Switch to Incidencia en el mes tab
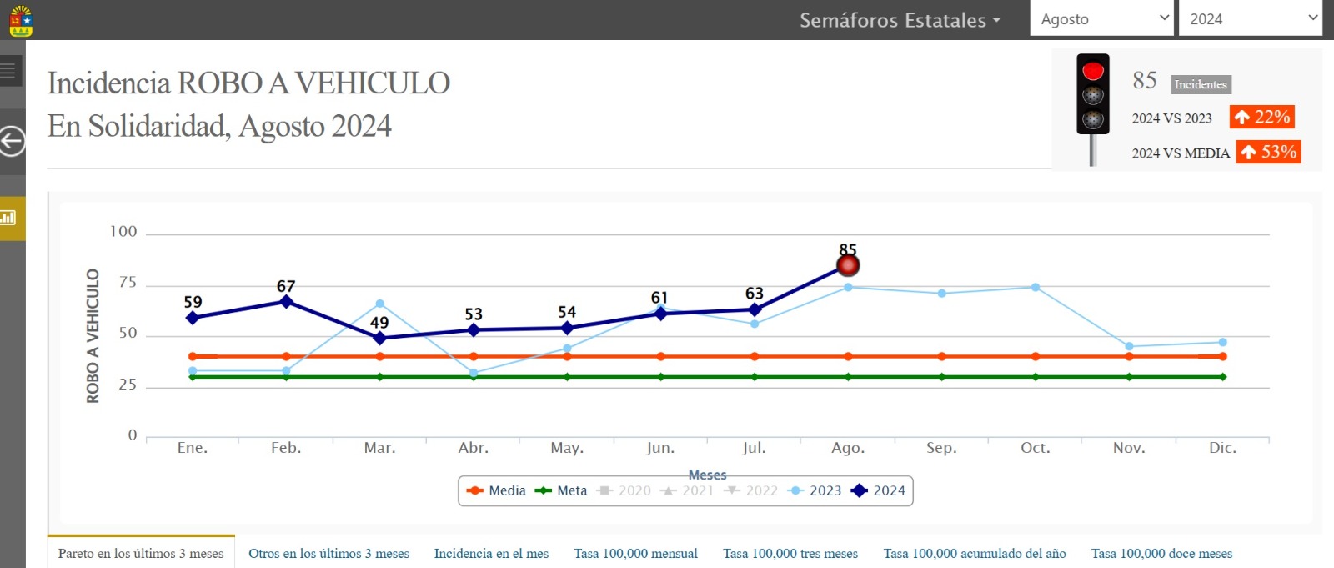Screen dimensions: 1334x568 (x=491, y=553)
